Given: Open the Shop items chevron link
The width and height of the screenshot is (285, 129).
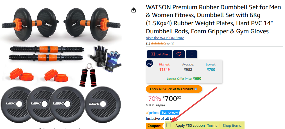Looking at the screenshot, I should 233,126.
